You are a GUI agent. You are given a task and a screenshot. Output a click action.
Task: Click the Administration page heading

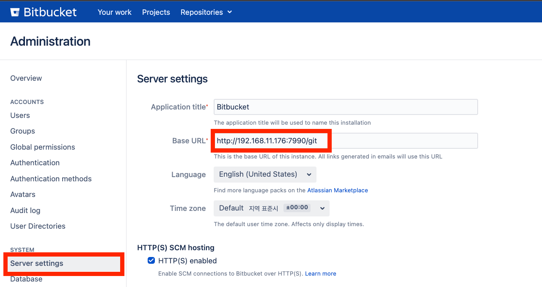(x=50, y=41)
